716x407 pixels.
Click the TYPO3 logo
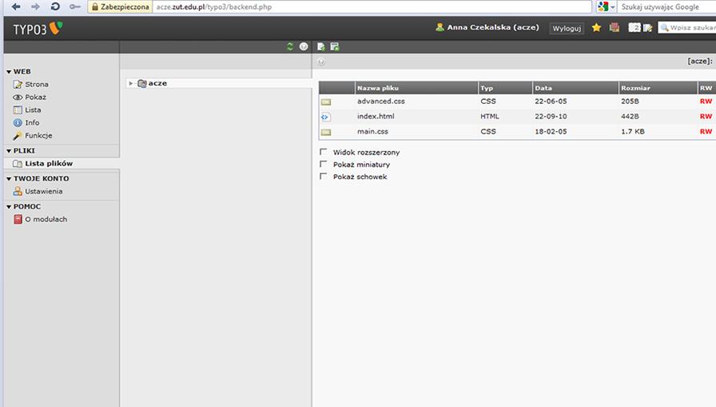click(38, 29)
